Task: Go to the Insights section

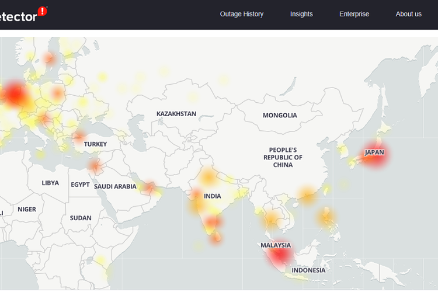Action: pyautogui.click(x=301, y=14)
